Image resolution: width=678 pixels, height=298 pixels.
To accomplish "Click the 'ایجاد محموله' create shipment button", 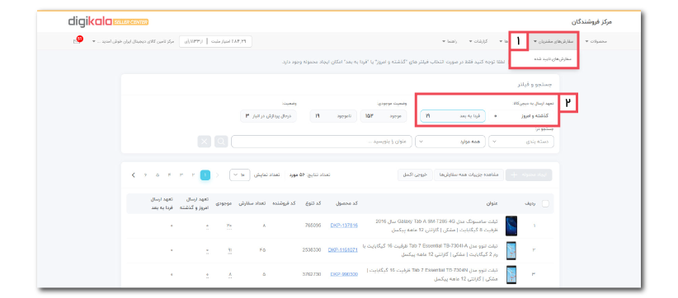I will click(529, 175).
